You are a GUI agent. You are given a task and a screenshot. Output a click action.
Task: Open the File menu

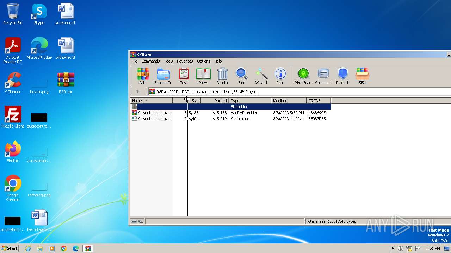tap(134, 61)
